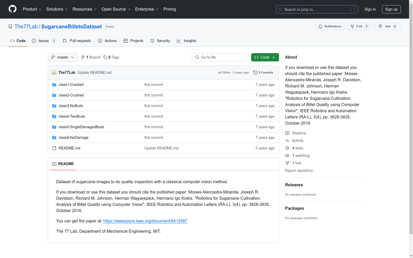Open the SugarcaneBilletsDataset repository link
This screenshot has height=258, width=413.
72,27
